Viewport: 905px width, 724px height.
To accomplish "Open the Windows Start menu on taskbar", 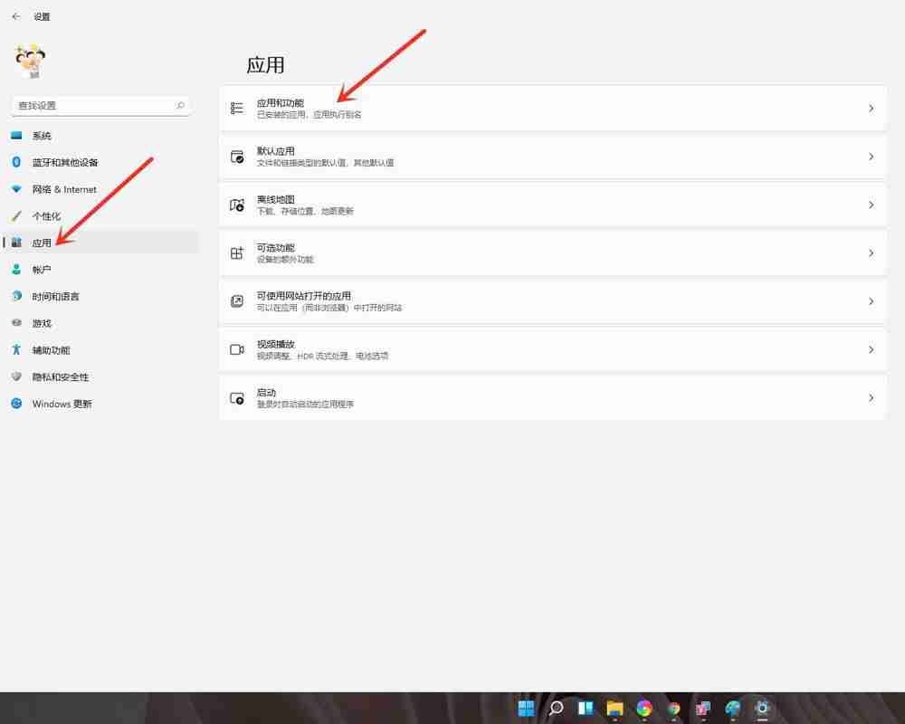I will (527, 708).
